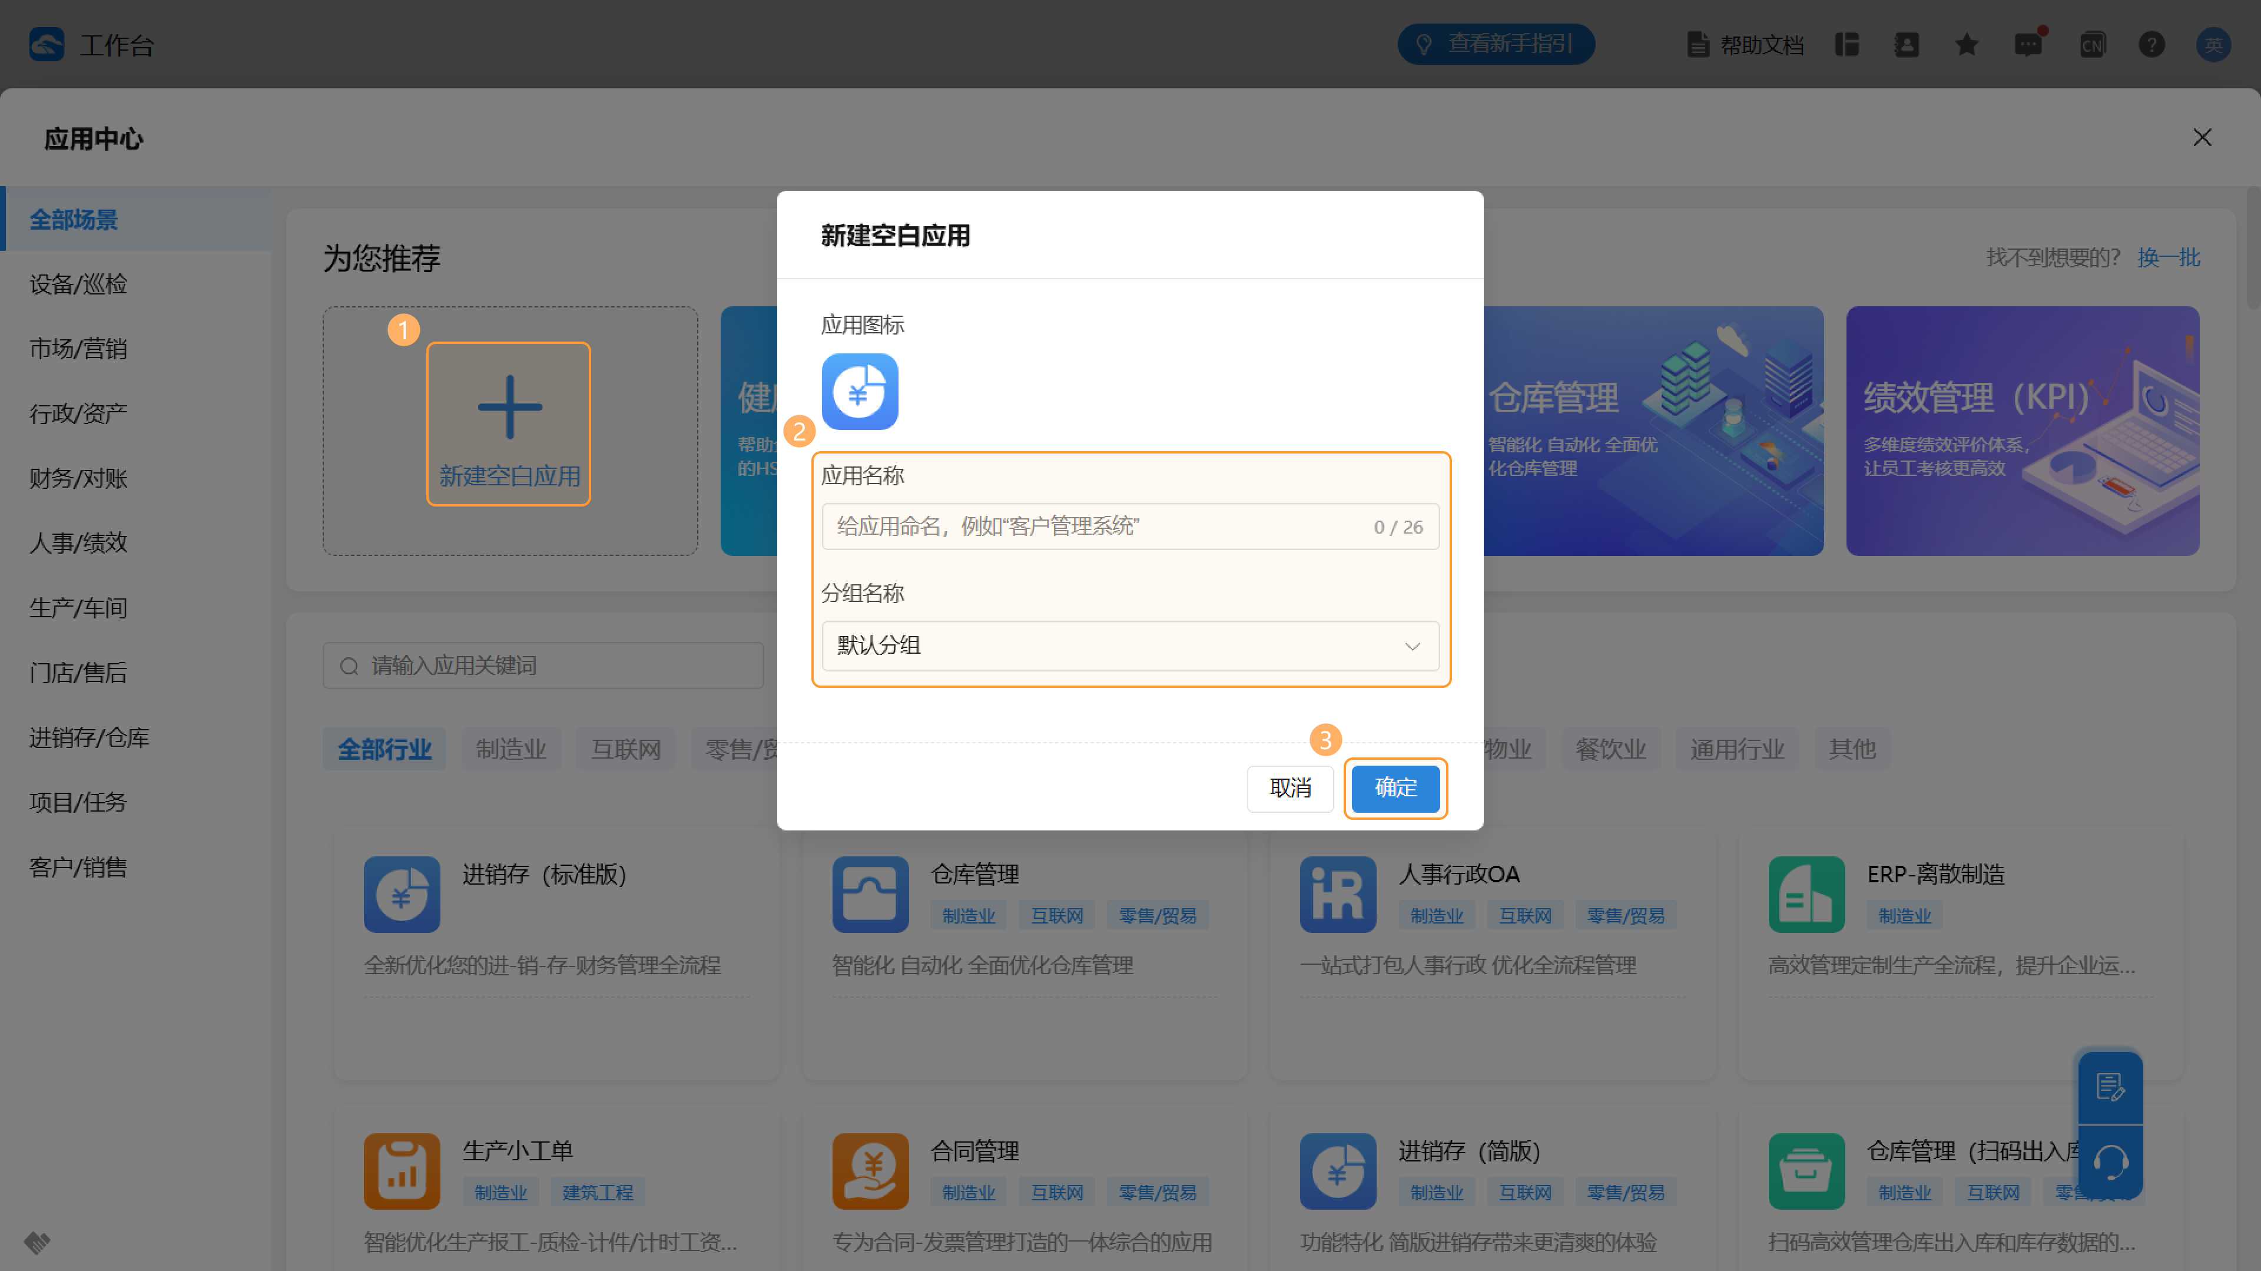Screen dimensions: 2261x1271
Task: Select 设备/巡检 category
Action: (x=136, y=283)
